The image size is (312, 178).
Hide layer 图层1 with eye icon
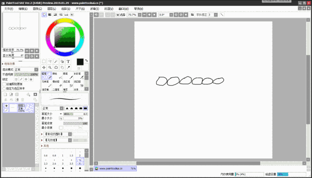pyautogui.click(x=6, y=106)
